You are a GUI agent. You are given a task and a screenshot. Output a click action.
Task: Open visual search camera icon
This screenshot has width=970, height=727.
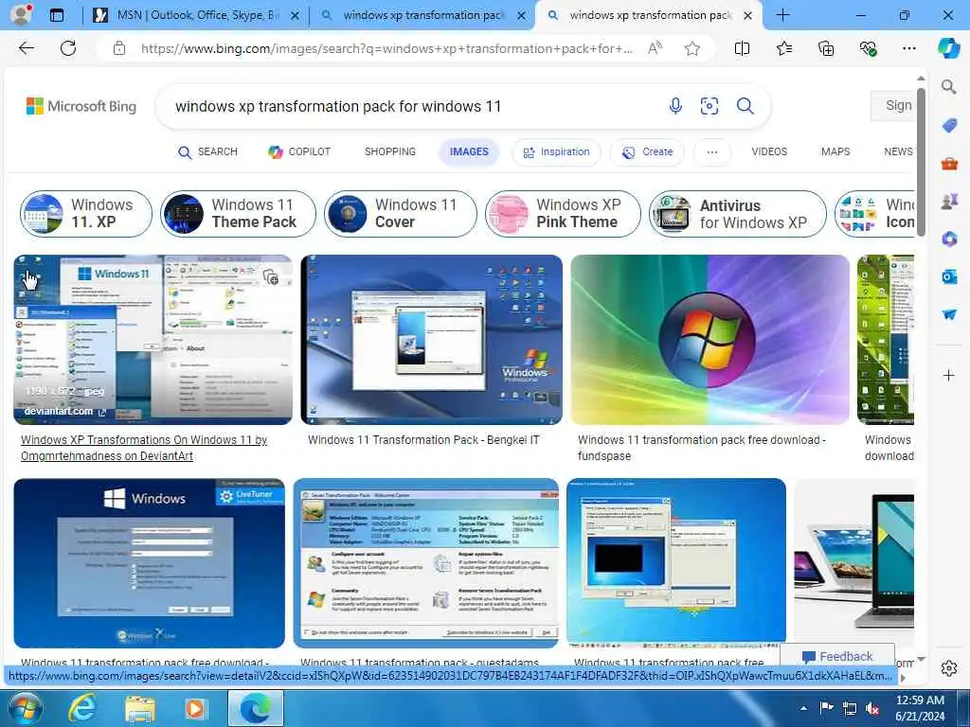point(709,106)
